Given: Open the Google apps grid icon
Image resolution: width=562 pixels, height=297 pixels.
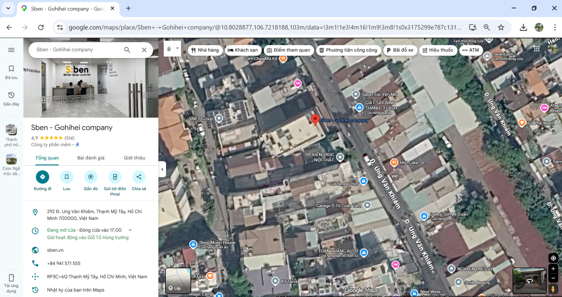Looking at the screenshot, I should [x=537, y=49].
